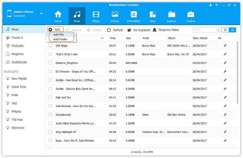Switch to the Photos section
The image size is (243, 158).
tap(115, 16)
